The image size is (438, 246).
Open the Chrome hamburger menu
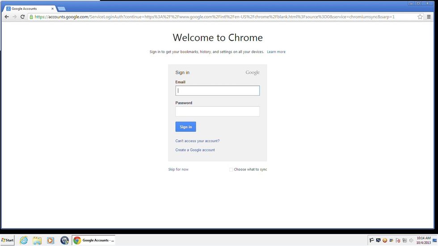tap(429, 17)
